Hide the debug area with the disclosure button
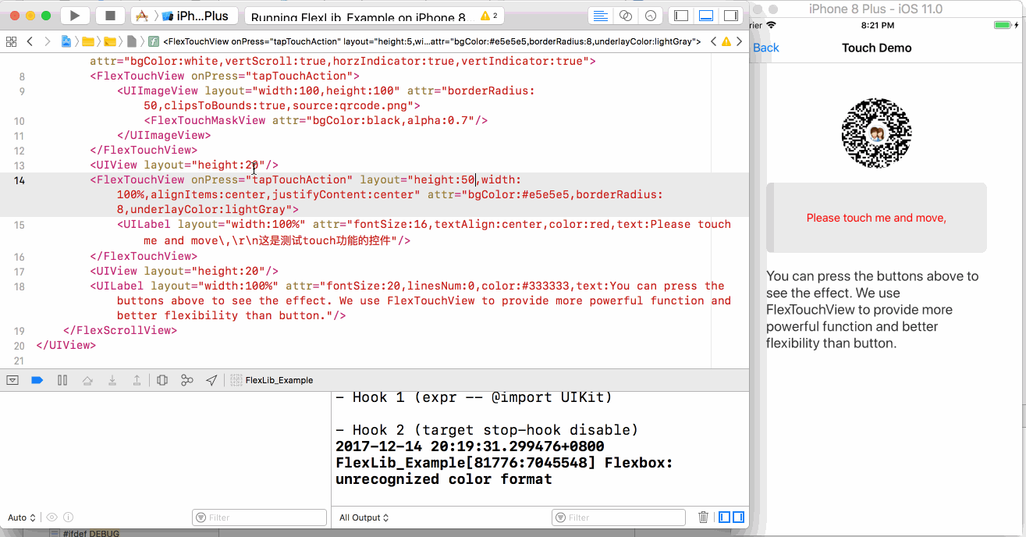This screenshot has width=1026, height=537. pos(12,380)
